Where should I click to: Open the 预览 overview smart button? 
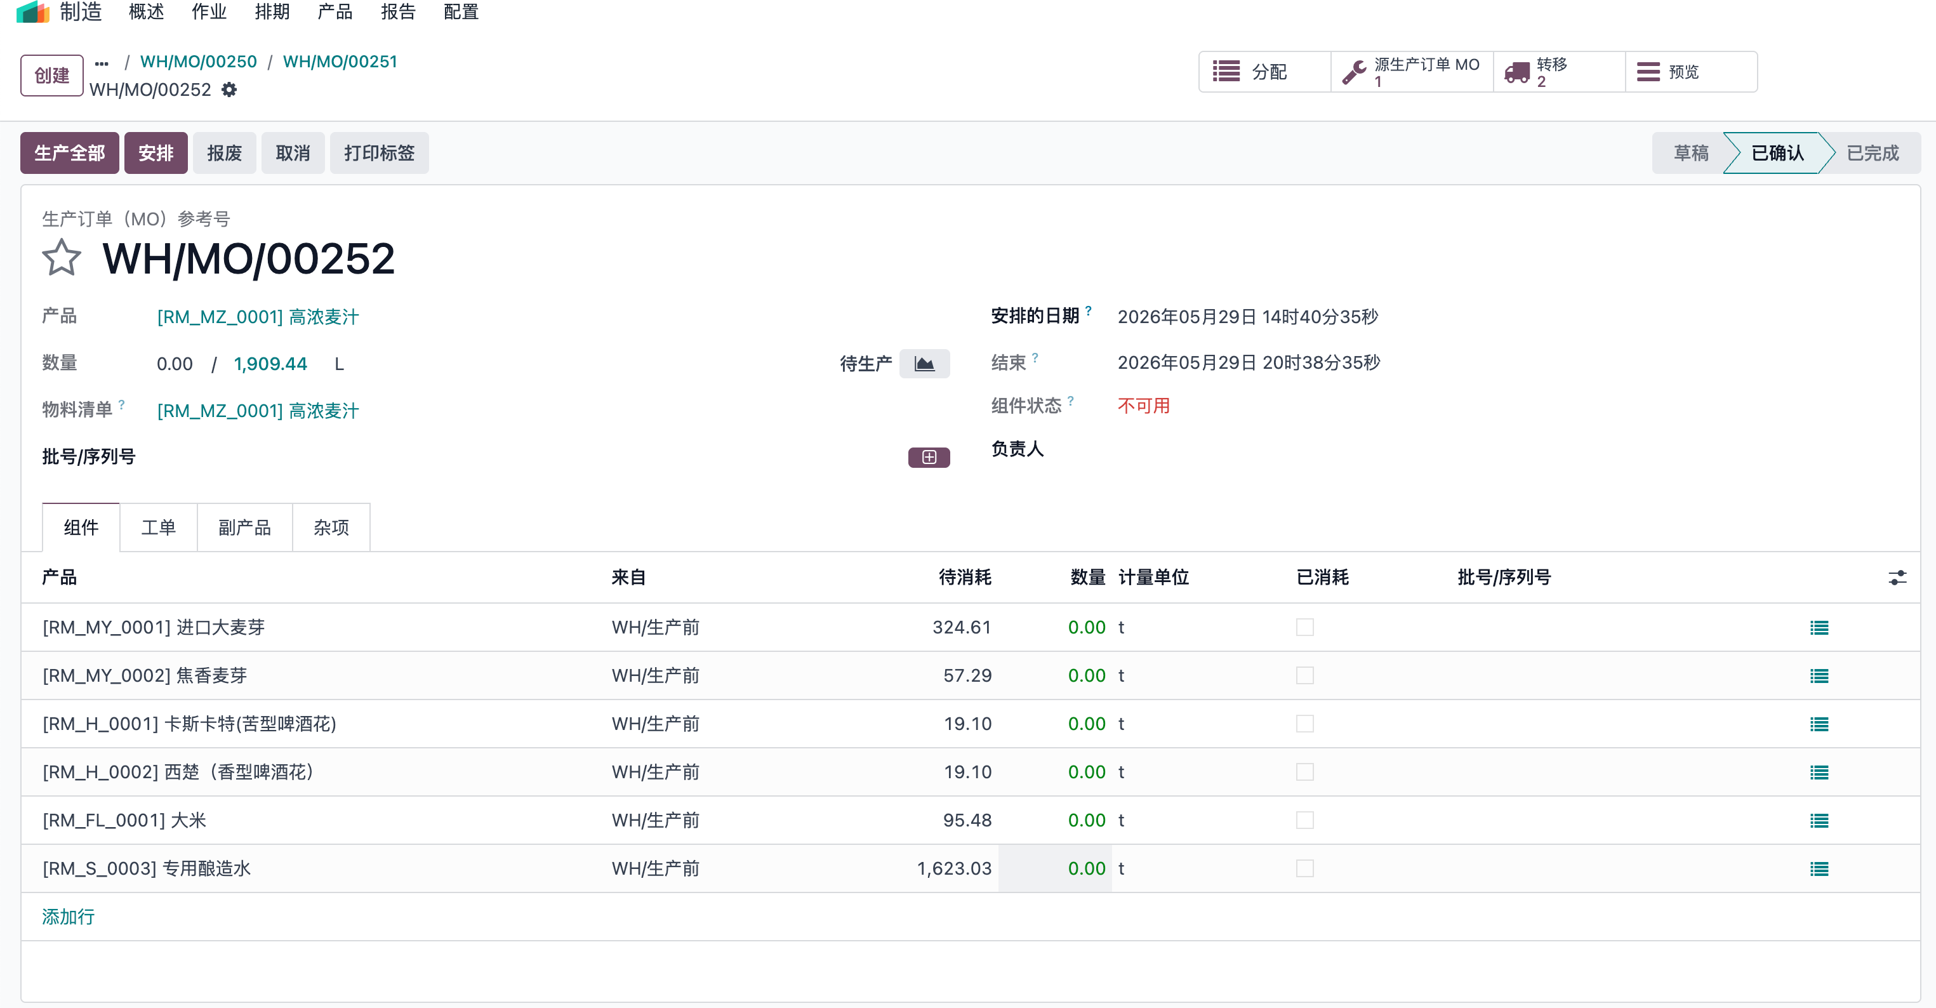[1691, 72]
